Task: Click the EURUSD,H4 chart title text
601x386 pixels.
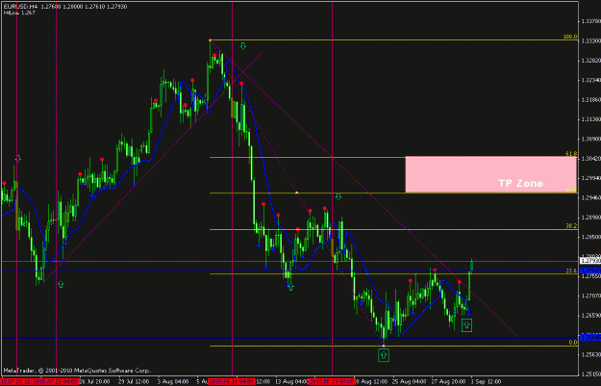Action: (21, 7)
